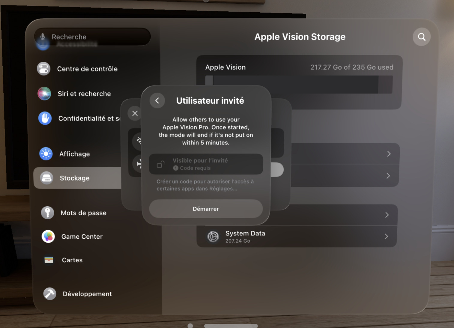Click the Recherche search field

pos(92,37)
